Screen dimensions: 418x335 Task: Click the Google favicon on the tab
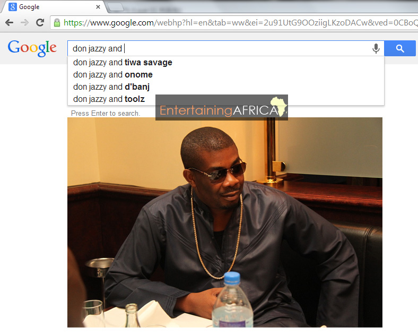[x=12, y=7]
